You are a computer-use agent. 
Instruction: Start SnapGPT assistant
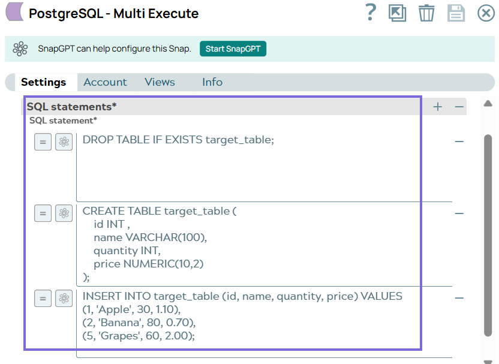coord(233,49)
